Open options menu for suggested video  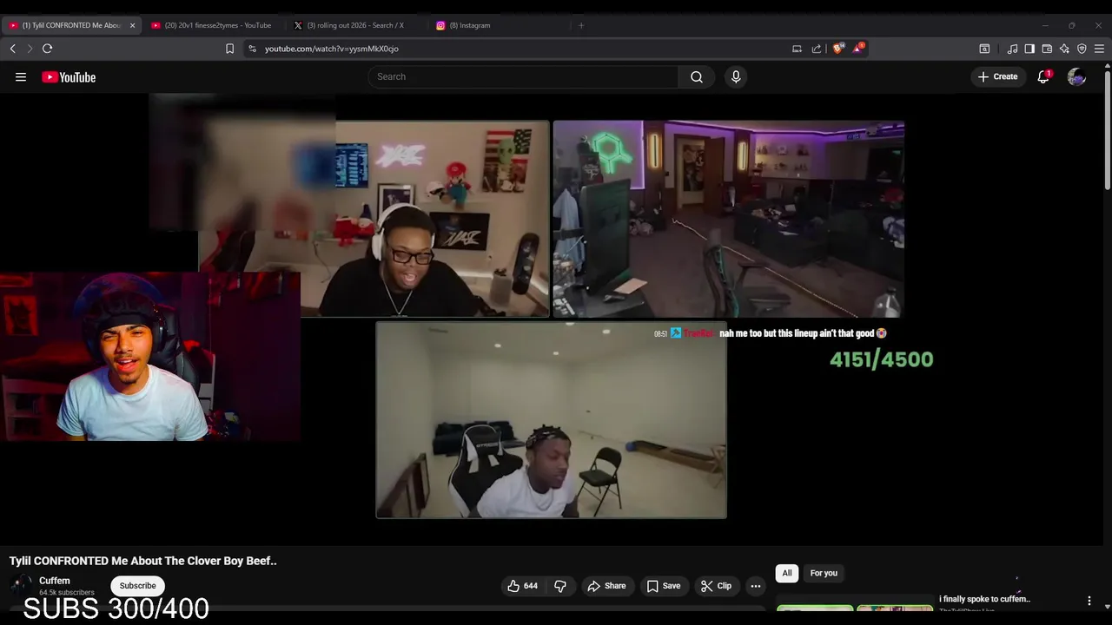click(x=1089, y=601)
